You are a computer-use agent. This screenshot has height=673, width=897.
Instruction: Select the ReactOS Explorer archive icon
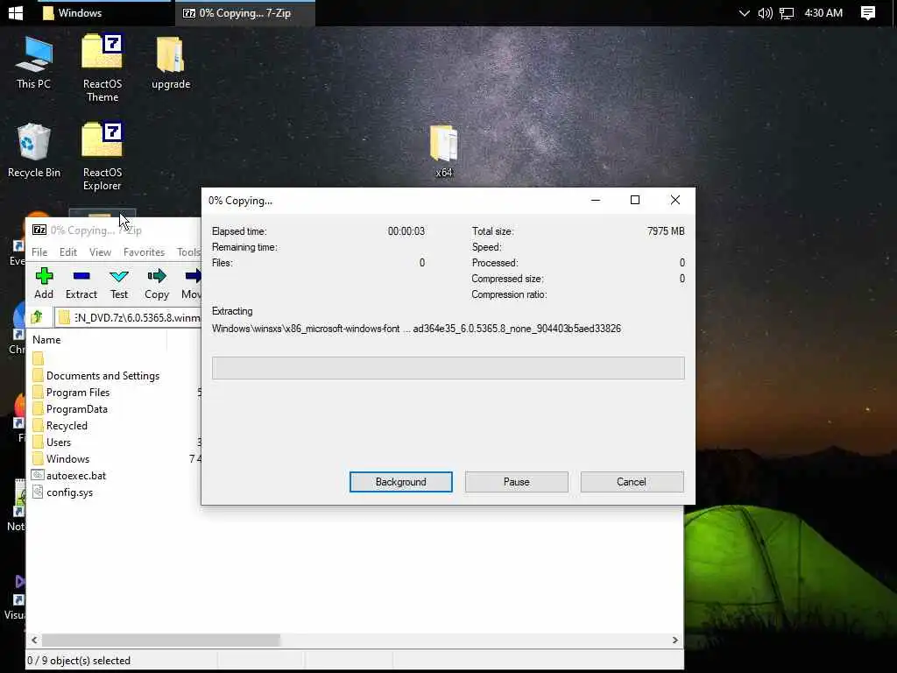tap(102, 156)
